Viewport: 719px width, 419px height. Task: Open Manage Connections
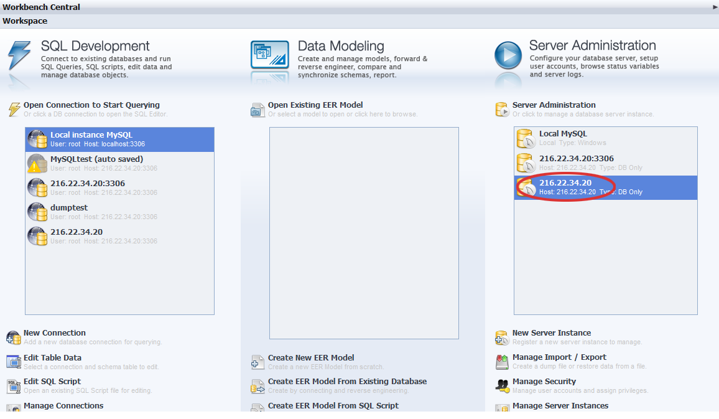pyautogui.click(x=63, y=406)
